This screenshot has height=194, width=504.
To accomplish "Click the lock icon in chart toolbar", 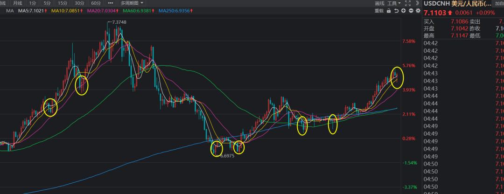I will (x=389, y=11).
